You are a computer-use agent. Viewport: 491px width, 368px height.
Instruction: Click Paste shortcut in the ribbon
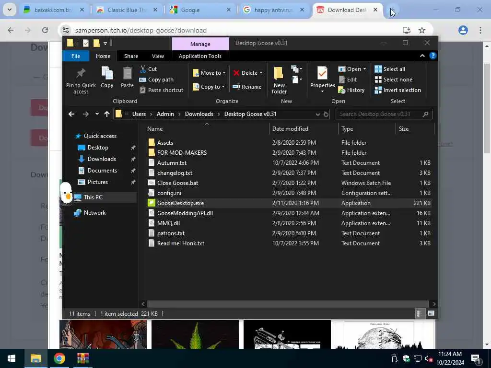pyautogui.click(x=161, y=90)
